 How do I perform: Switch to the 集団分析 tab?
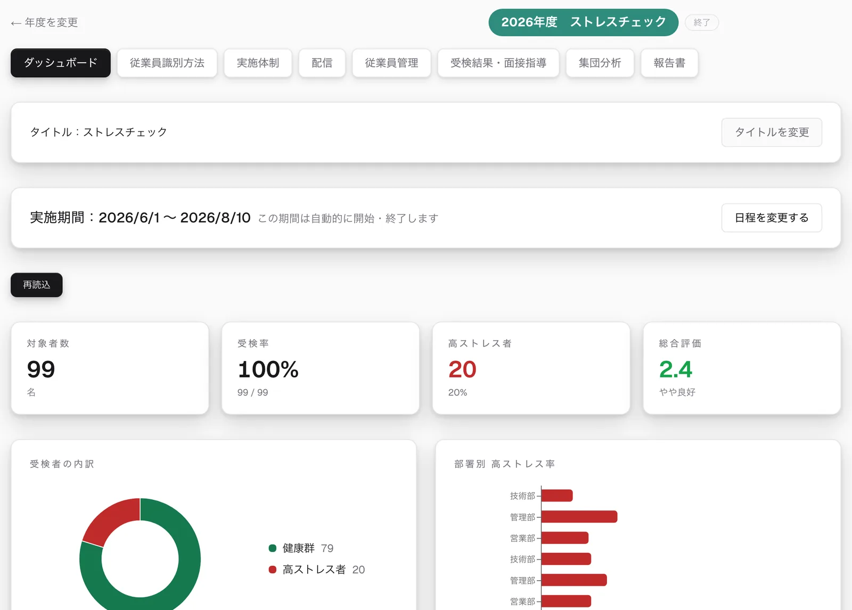(x=600, y=63)
